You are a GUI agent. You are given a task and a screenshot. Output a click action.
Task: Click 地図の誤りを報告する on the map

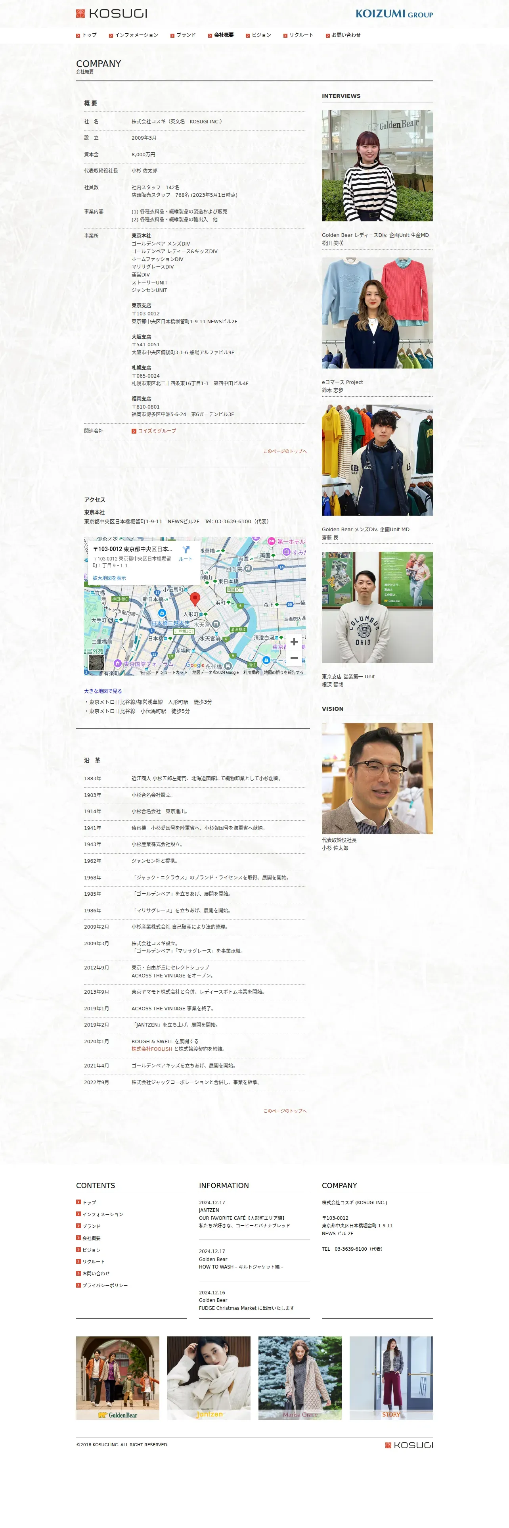(283, 673)
